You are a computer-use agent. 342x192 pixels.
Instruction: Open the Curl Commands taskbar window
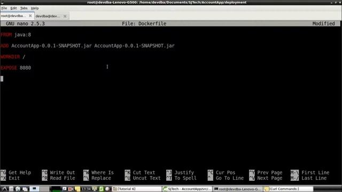pos(289,189)
